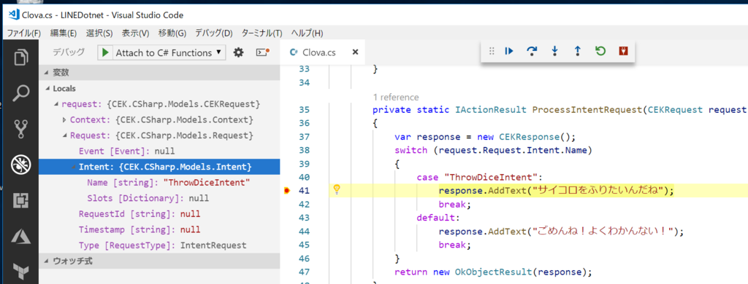Click the "ThrowDiceIntent" case string on line 40

(490, 178)
